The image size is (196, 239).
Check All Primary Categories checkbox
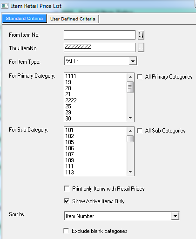[140, 77]
